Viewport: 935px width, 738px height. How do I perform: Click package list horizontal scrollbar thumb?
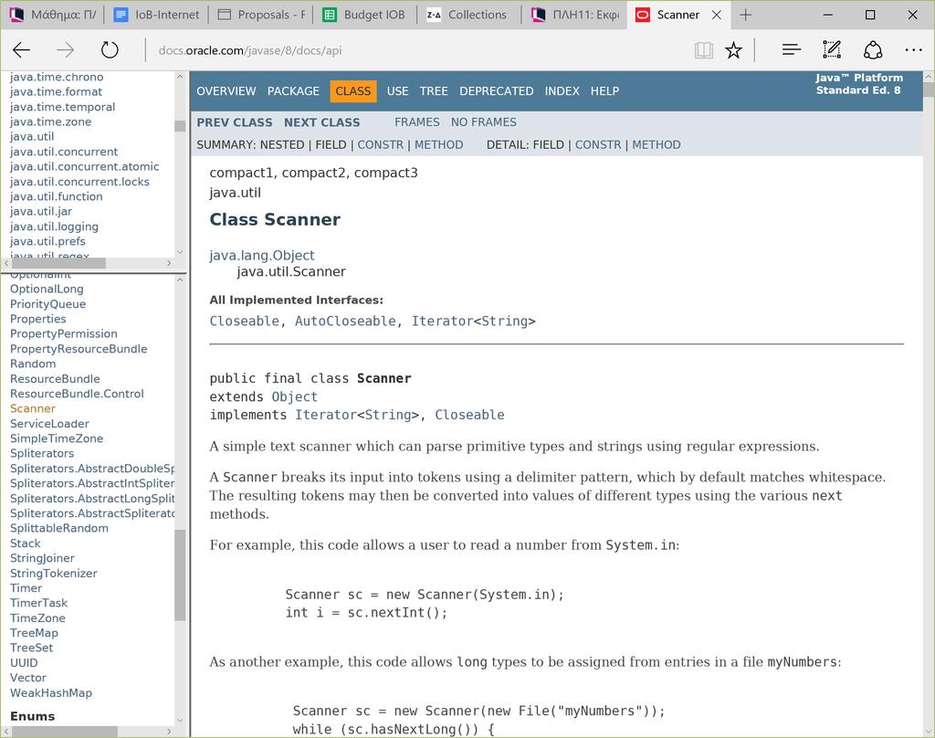click(58, 263)
